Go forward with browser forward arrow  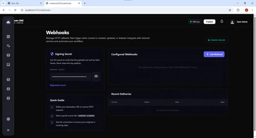[x=9, y=10]
